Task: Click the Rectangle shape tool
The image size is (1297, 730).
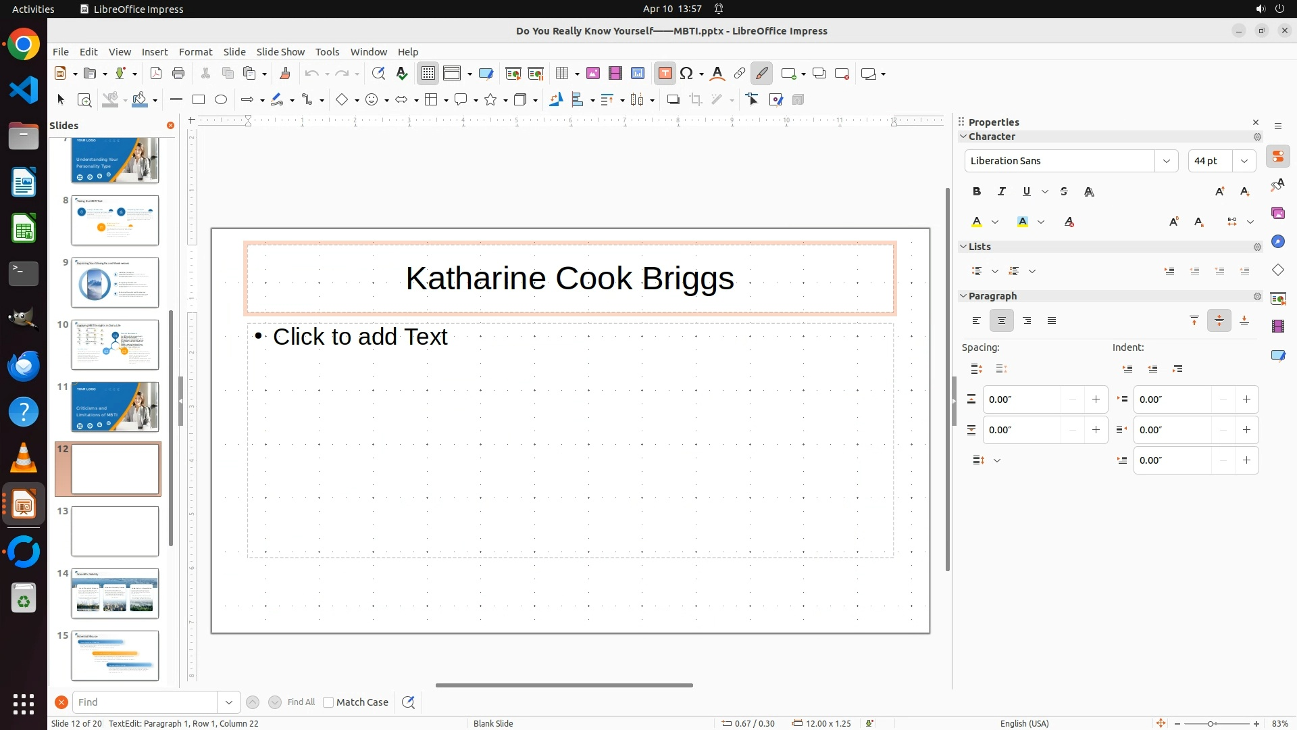Action: (x=199, y=100)
